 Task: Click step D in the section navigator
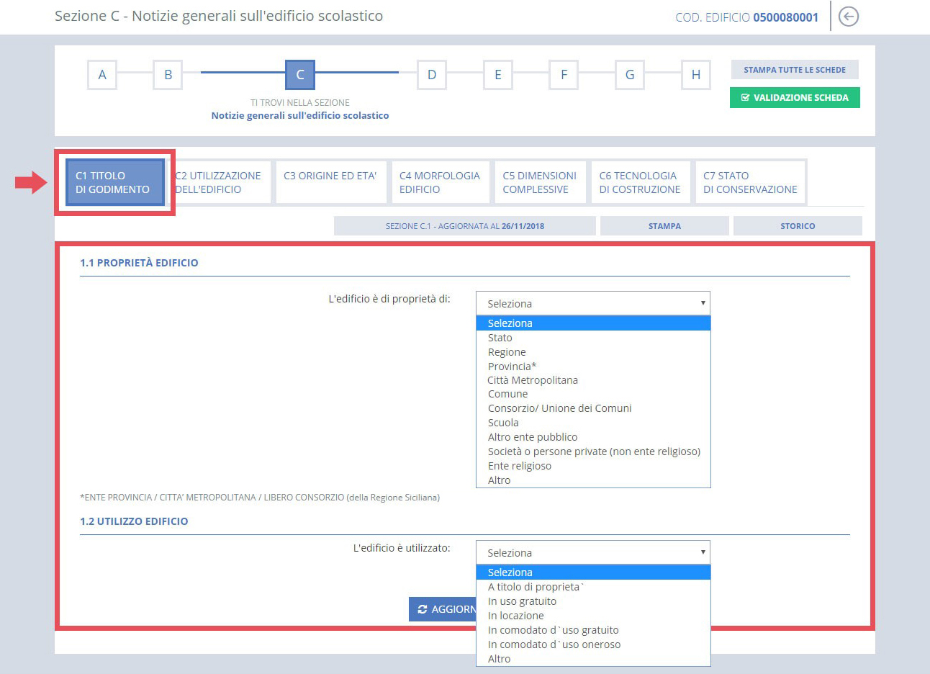431,75
